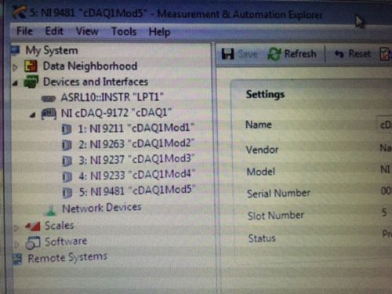Viewport: 392px width, 294px height.
Task: Click the partially visible toolbar icon after Reset
Action: point(385,54)
